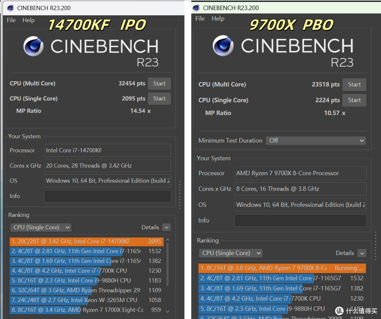The image size is (381, 319).
Task: Click Cinebench logo sphere in 9700X window
Action: tap(223, 45)
